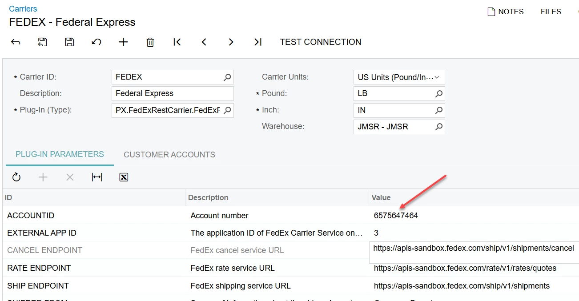This screenshot has width=579, height=301.
Task: Delete the carrier with trash icon
Action: (x=150, y=42)
